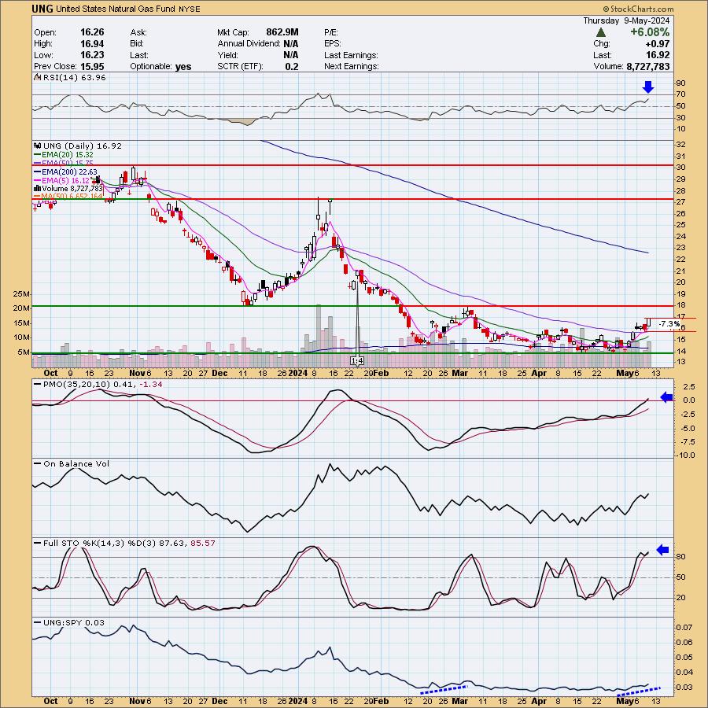The height and width of the screenshot is (708, 708).
Task: Click the navy EMA(200) legend line marker
Action: (x=38, y=171)
